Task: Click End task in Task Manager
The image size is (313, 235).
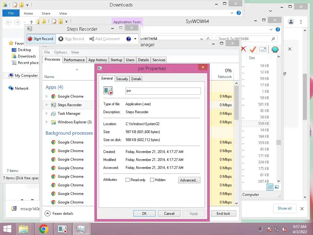Action: click(x=223, y=213)
